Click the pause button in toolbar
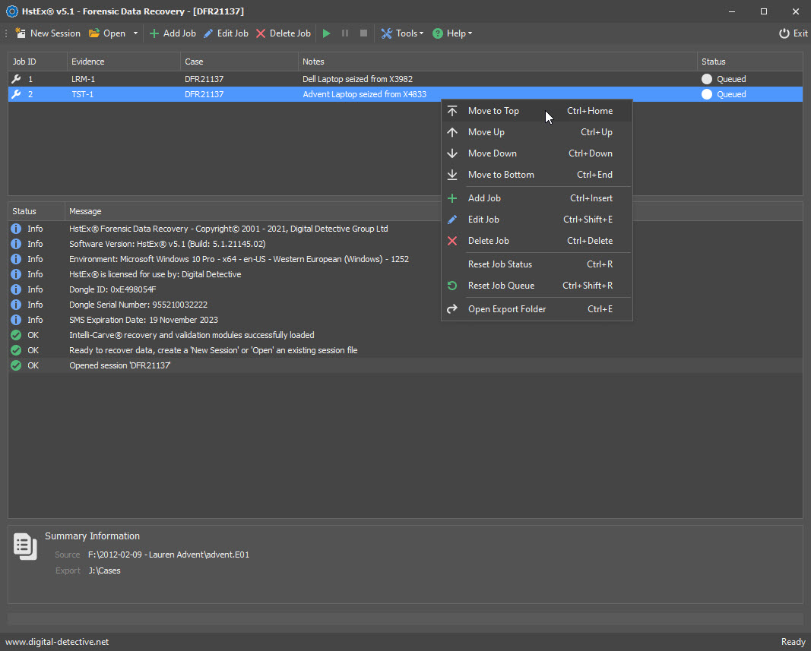This screenshot has width=811, height=651. pos(345,33)
